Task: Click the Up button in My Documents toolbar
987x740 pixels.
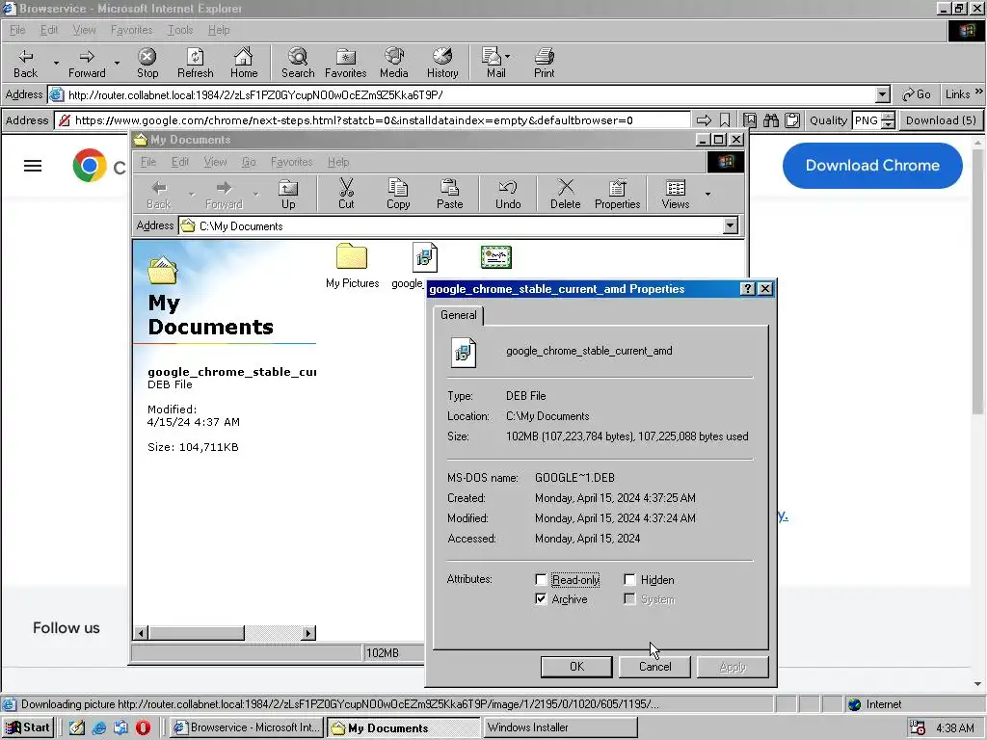Action: 288,195
